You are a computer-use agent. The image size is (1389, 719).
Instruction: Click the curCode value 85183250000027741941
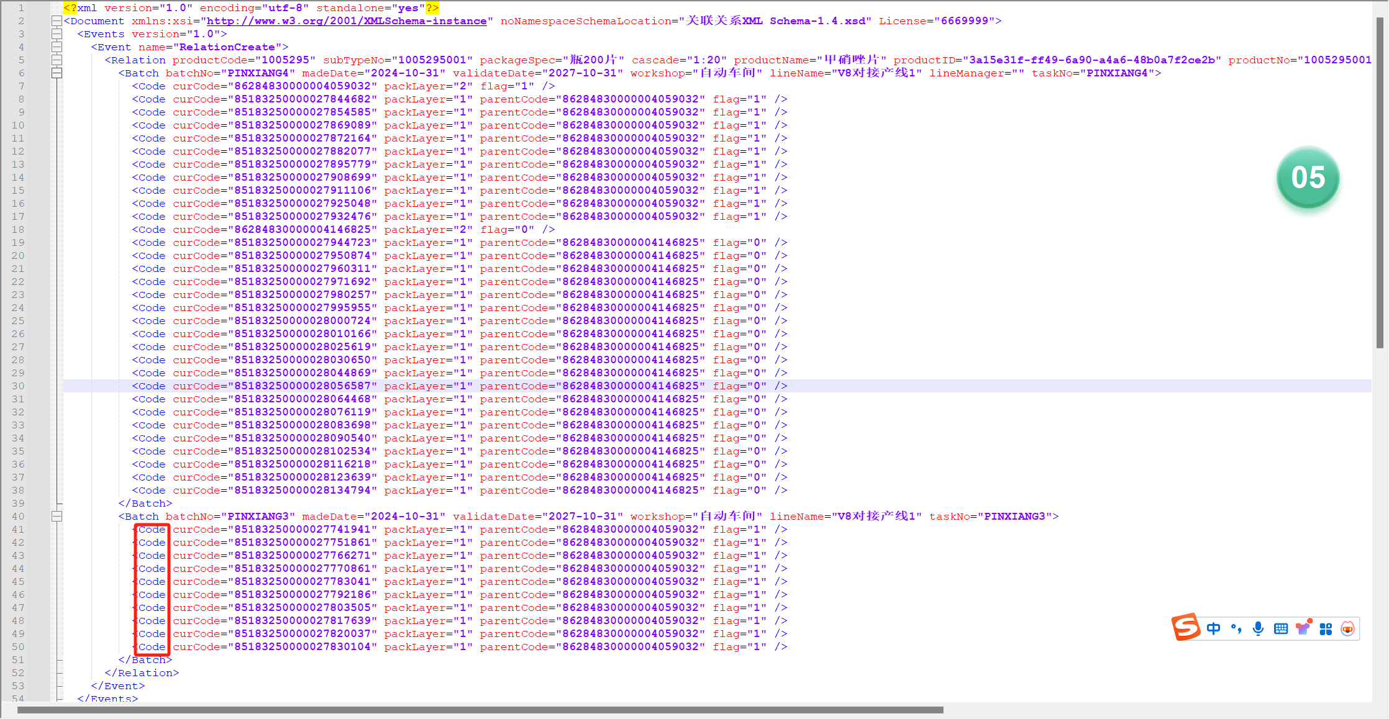click(x=303, y=530)
